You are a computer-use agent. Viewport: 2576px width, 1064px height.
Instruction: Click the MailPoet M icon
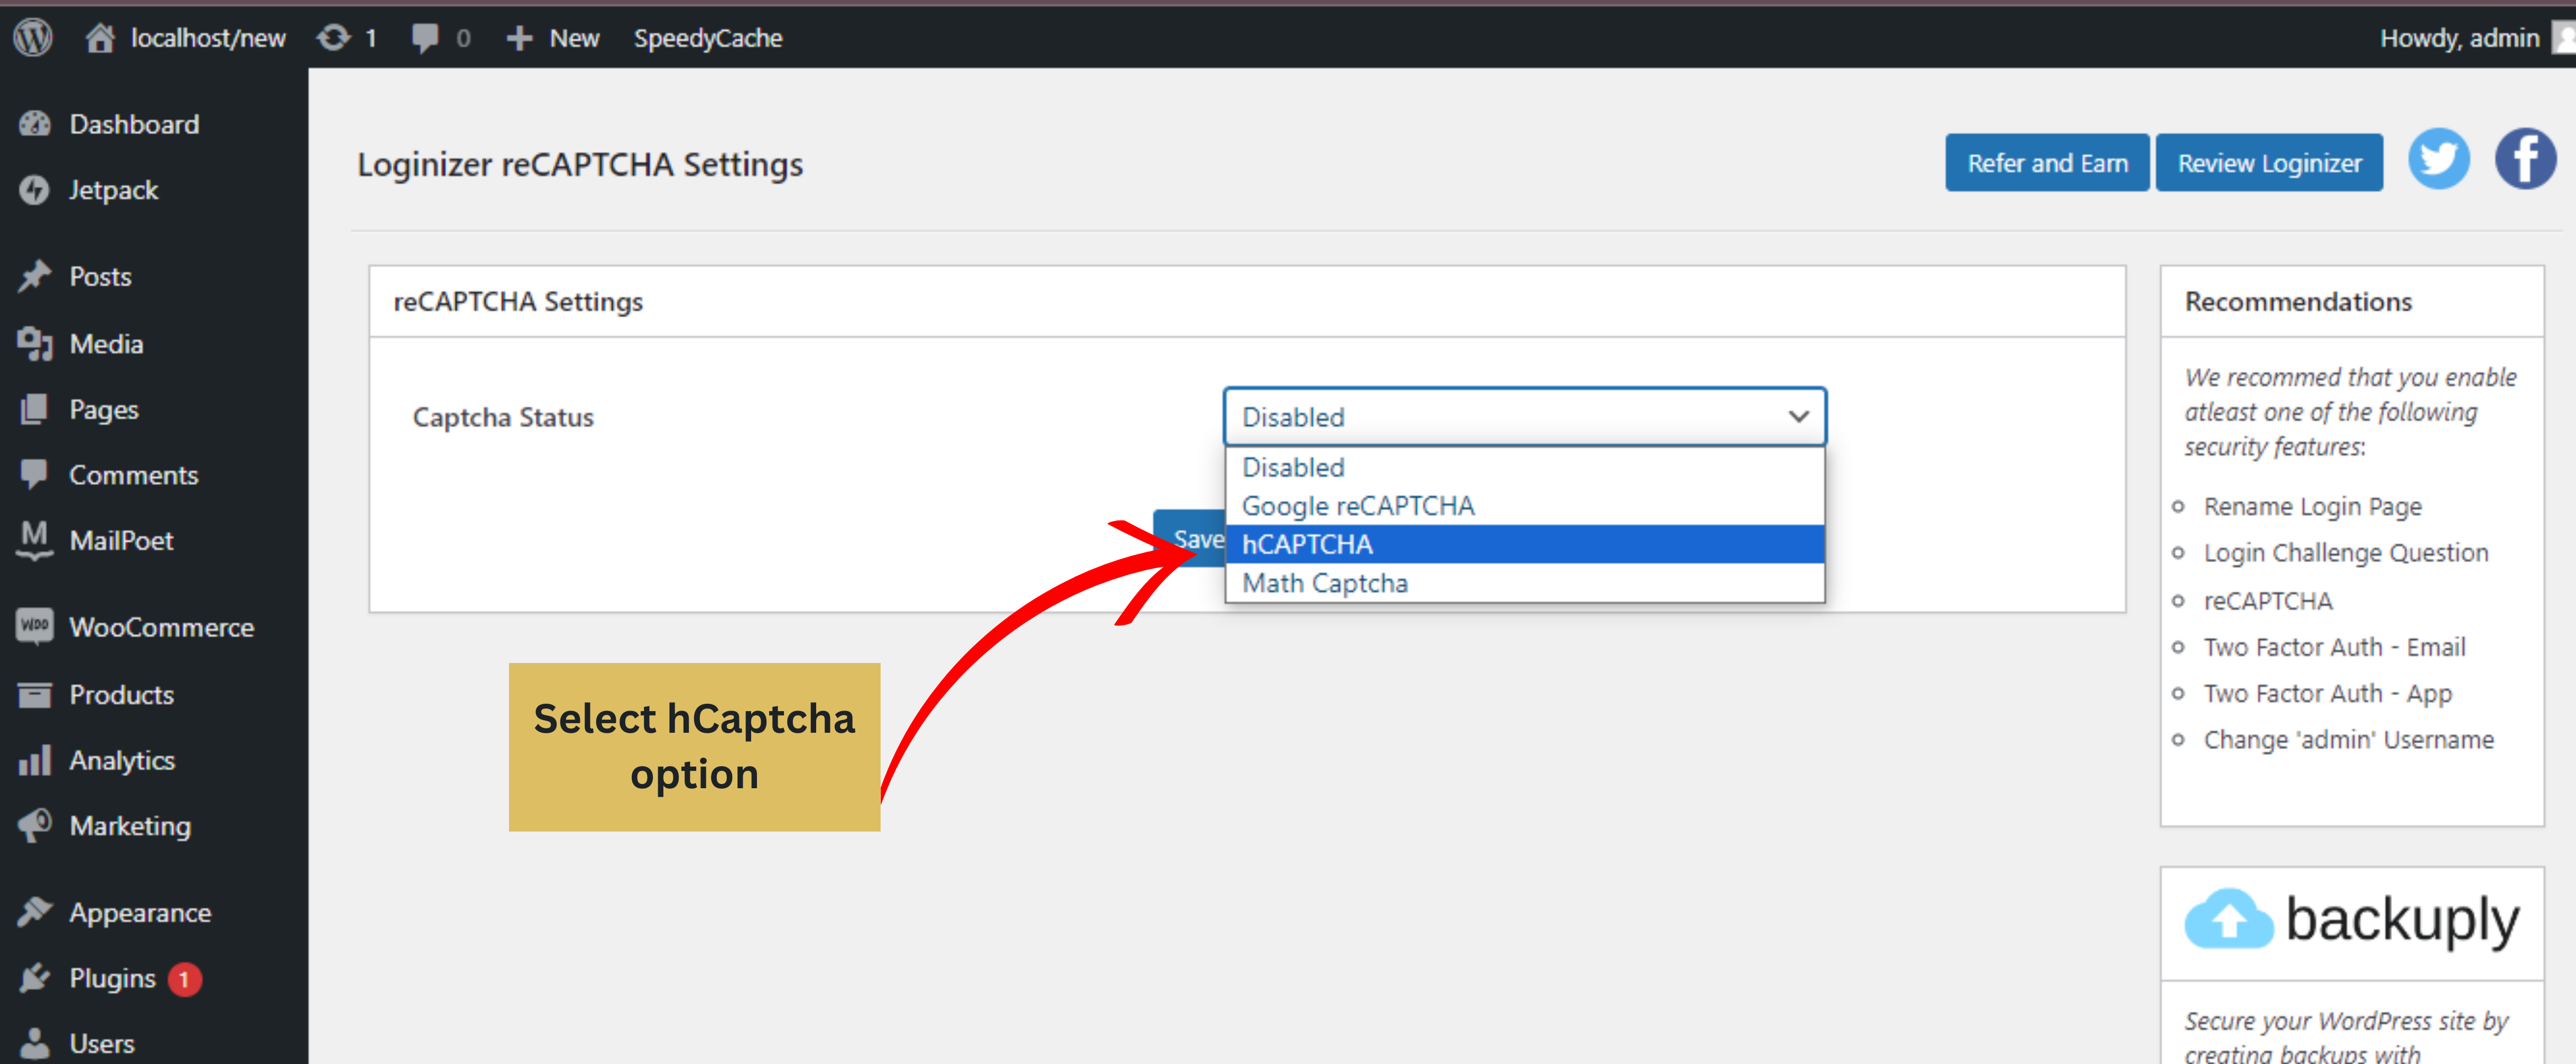tap(34, 539)
